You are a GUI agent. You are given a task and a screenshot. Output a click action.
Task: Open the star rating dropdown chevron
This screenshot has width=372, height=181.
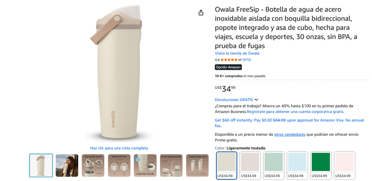pyautogui.click(x=240, y=60)
